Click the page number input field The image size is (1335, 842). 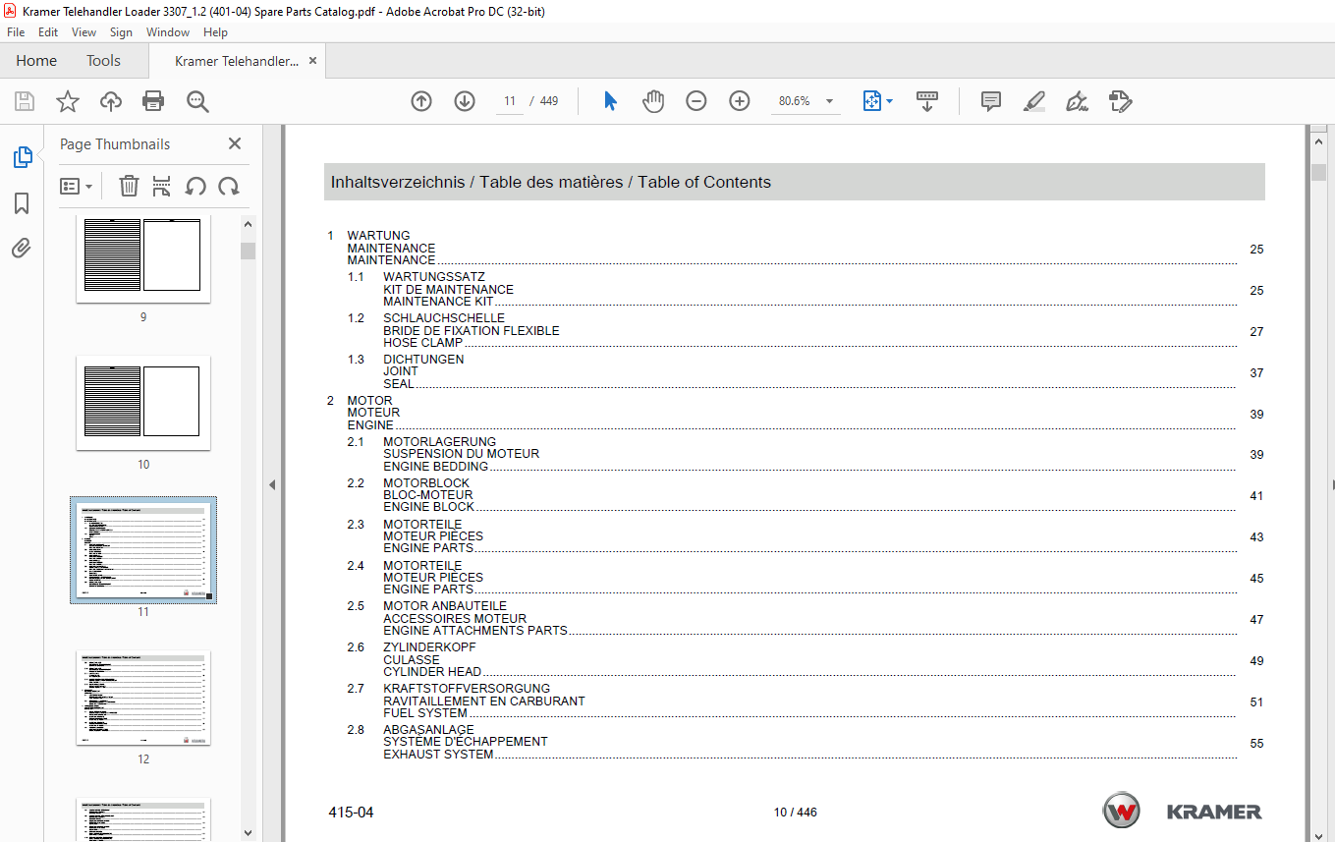(510, 101)
